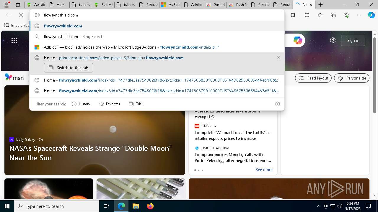The height and width of the screenshot is (212, 378).
Task: Click the Switch to this tab button
Action: (x=69, y=68)
